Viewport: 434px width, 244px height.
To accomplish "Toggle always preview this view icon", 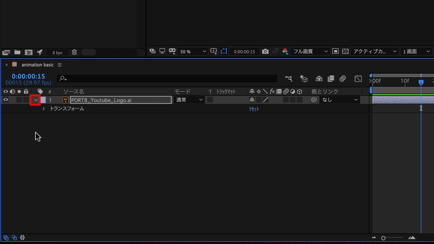I will (153, 51).
